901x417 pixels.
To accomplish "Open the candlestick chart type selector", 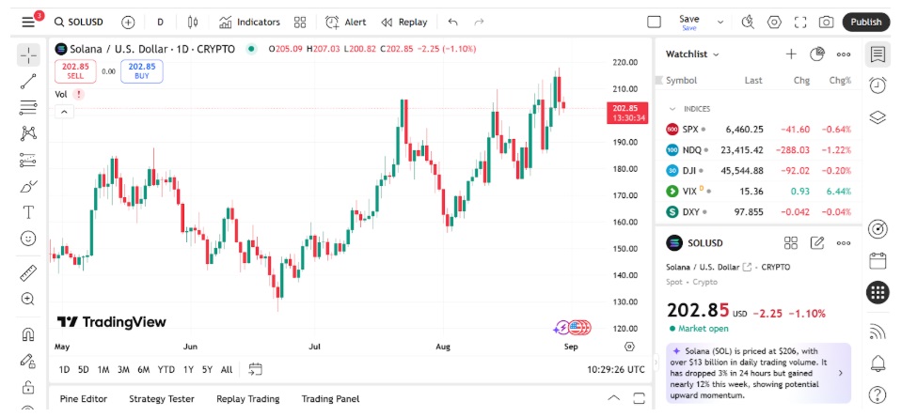I will [x=193, y=23].
